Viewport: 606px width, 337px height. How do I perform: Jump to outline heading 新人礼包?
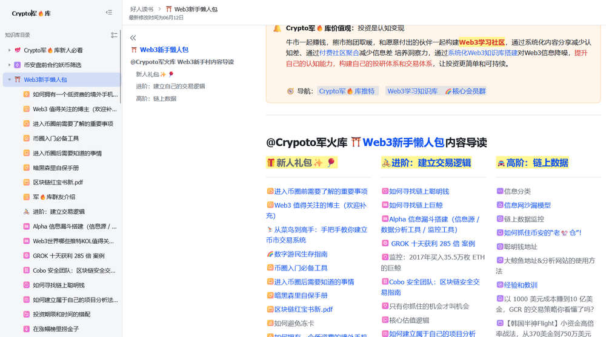(x=155, y=74)
